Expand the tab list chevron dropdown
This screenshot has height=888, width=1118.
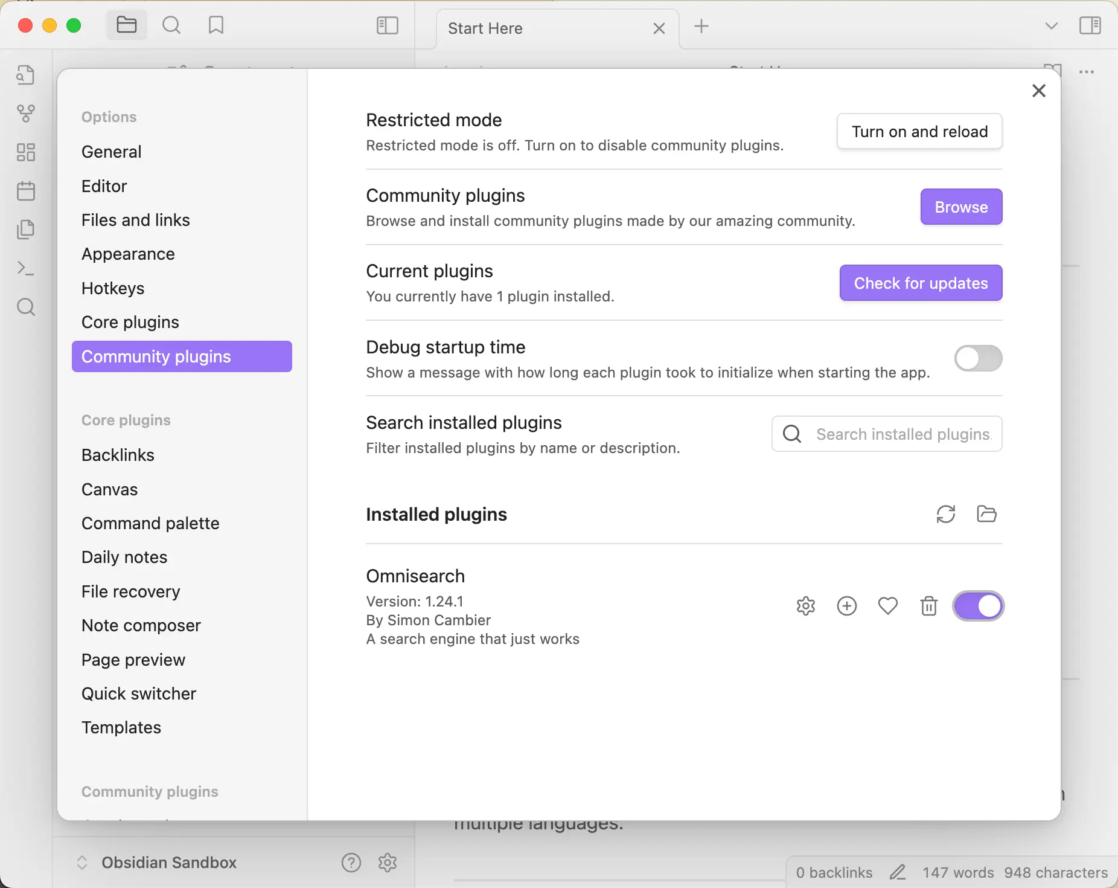[1051, 26]
